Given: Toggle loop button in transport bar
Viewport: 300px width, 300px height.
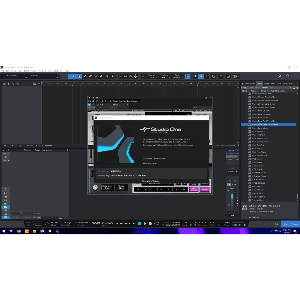Looking at the screenshot, I should coord(157,224).
